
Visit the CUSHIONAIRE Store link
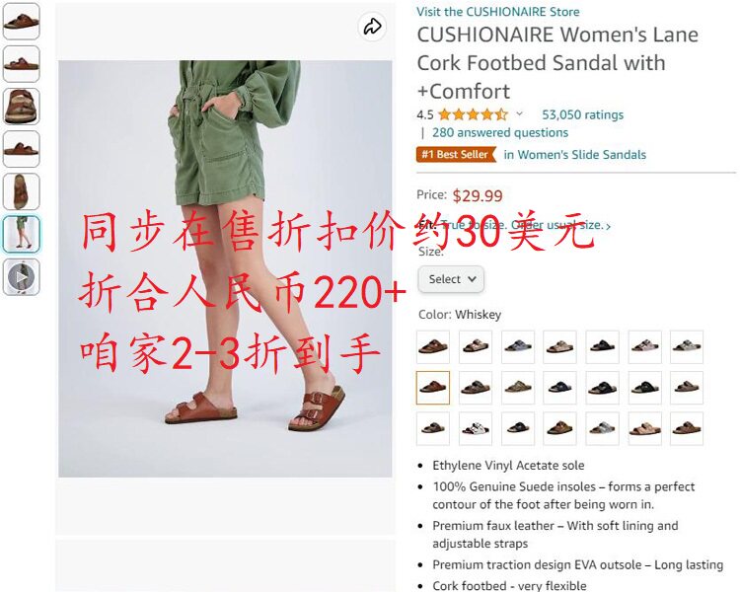pyautogui.click(x=498, y=12)
